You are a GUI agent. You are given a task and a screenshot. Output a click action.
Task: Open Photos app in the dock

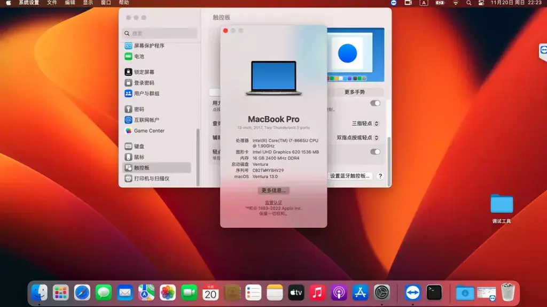click(168, 293)
